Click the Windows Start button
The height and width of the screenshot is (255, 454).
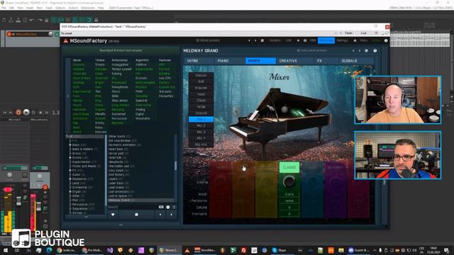tap(6, 250)
